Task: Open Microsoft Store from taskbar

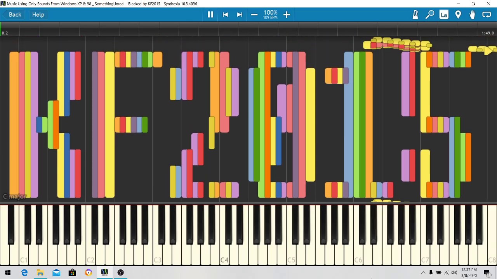Action: 72,273
